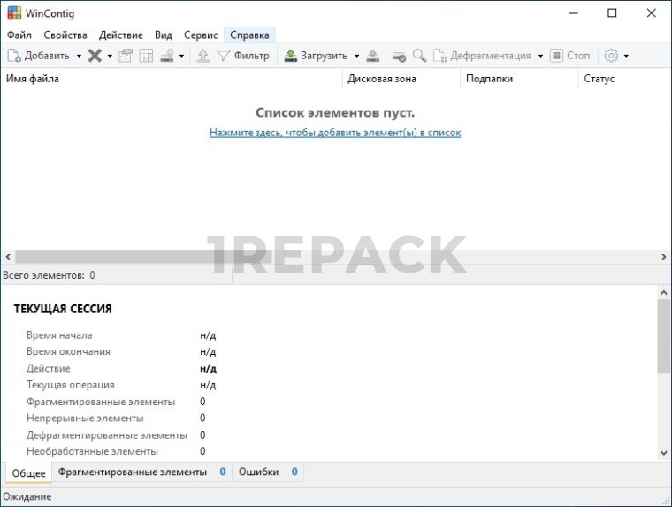Click the Загрузить (Load) toolbar button
Image resolution: width=672 pixels, height=507 pixels.
pyautogui.click(x=317, y=56)
